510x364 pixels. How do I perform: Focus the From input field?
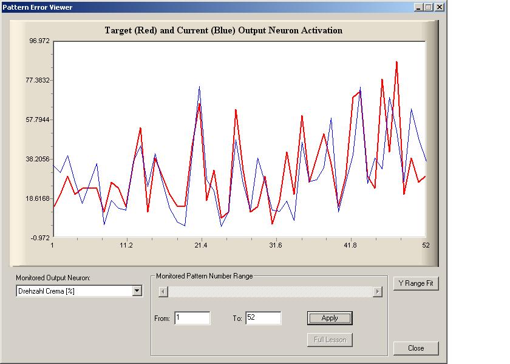tap(192, 318)
